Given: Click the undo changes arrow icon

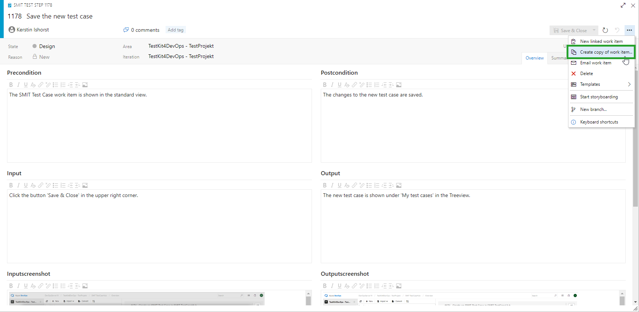Looking at the screenshot, I should pyautogui.click(x=617, y=30).
